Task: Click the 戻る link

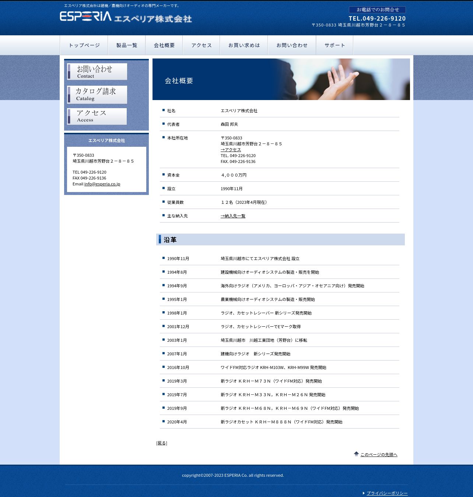Action: coord(162,443)
